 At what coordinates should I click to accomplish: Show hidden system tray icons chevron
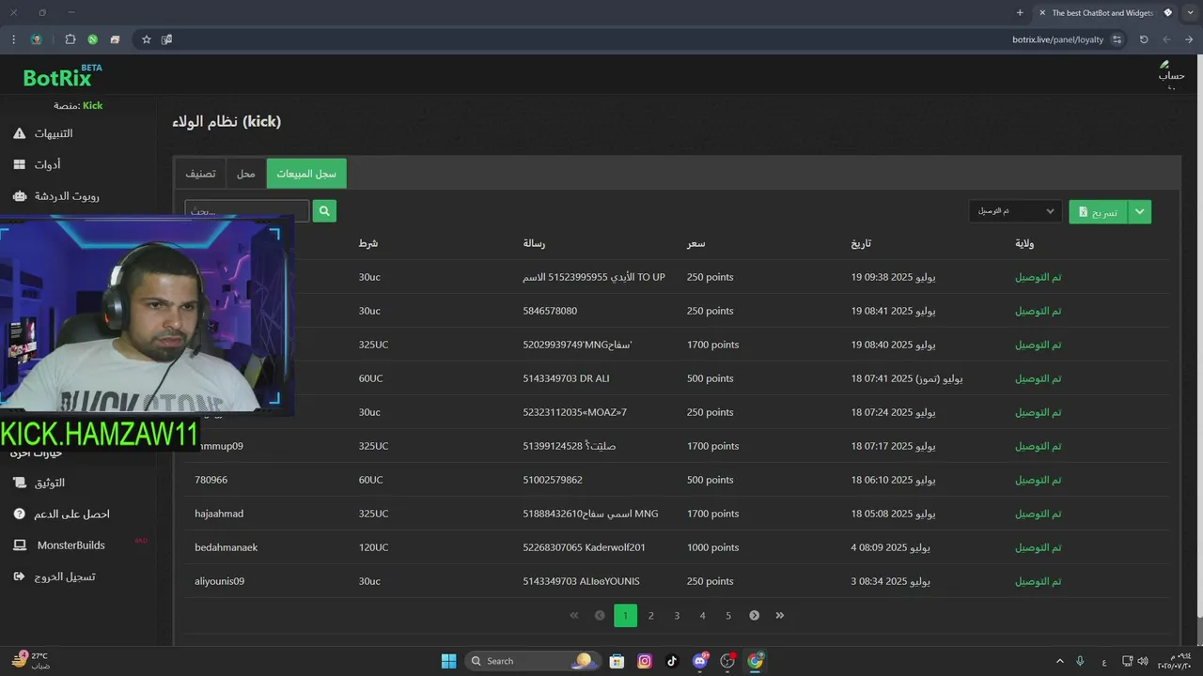click(x=1060, y=661)
